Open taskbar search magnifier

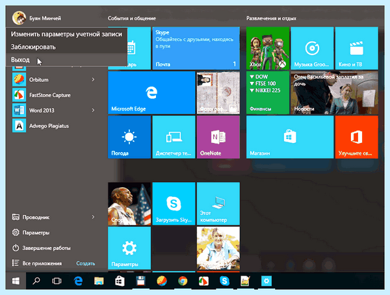pos(36,281)
